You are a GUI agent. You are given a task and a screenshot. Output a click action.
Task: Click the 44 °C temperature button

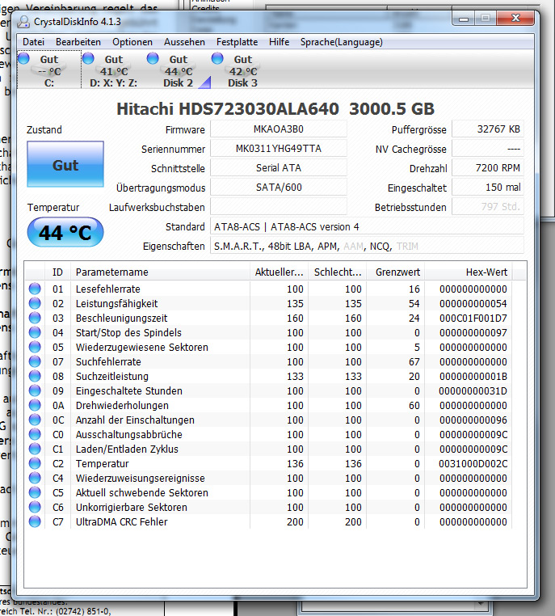pos(65,233)
